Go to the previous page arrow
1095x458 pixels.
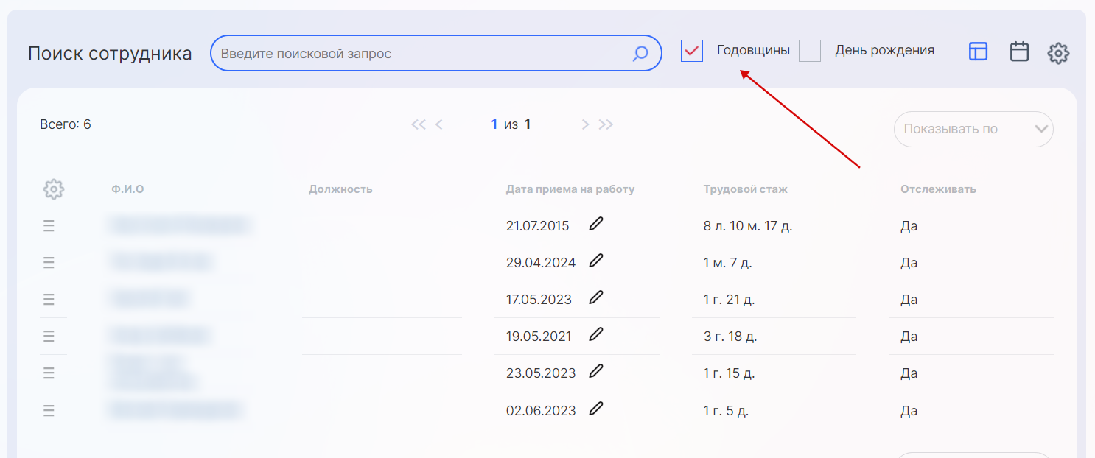coord(439,124)
